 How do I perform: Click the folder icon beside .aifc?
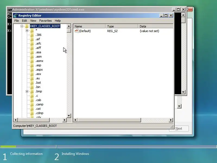click(x=32, y=43)
